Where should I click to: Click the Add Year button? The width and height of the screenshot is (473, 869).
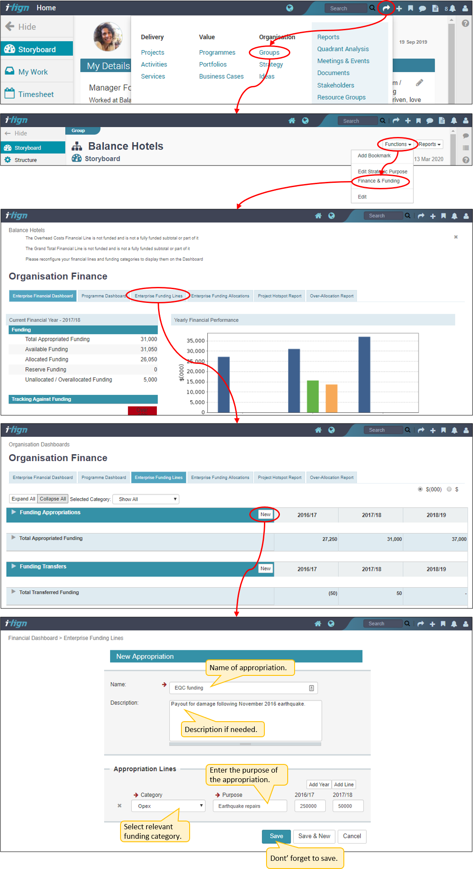319,784
